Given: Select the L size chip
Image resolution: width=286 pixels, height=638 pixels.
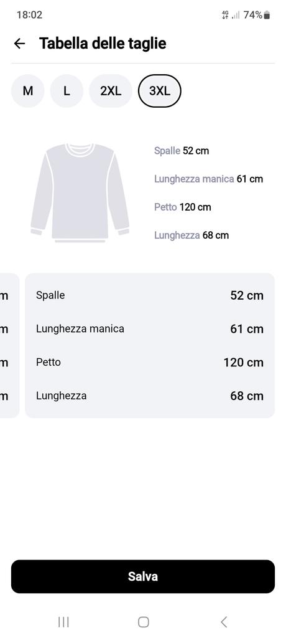Looking at the screenshot, I should [67, 91].
